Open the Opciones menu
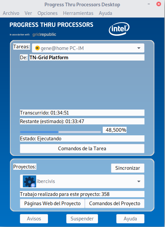Viewport: 165px width, 227px height. point(48,13)
